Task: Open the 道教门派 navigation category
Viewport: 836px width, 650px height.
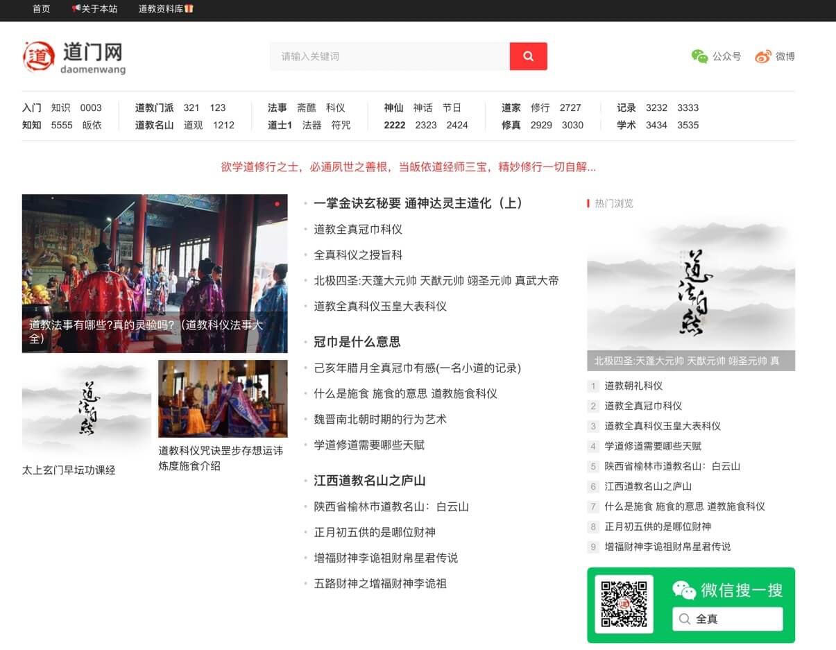Action: (154, 108)
